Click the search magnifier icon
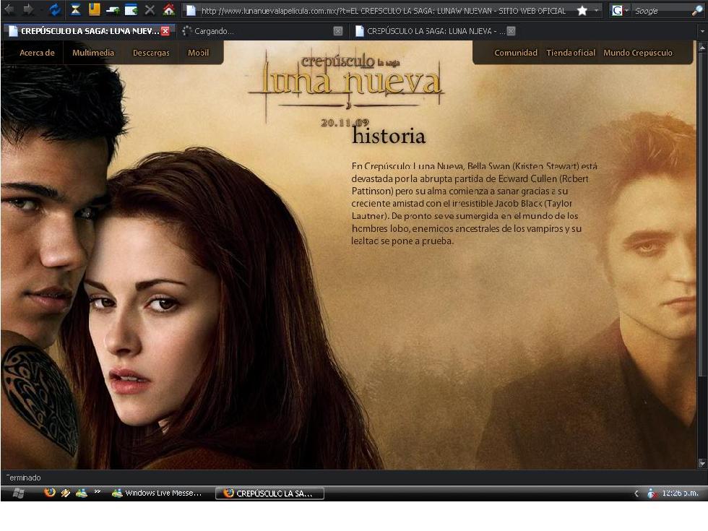The width and height of the screenshot is (708, 531). [696, 11]
